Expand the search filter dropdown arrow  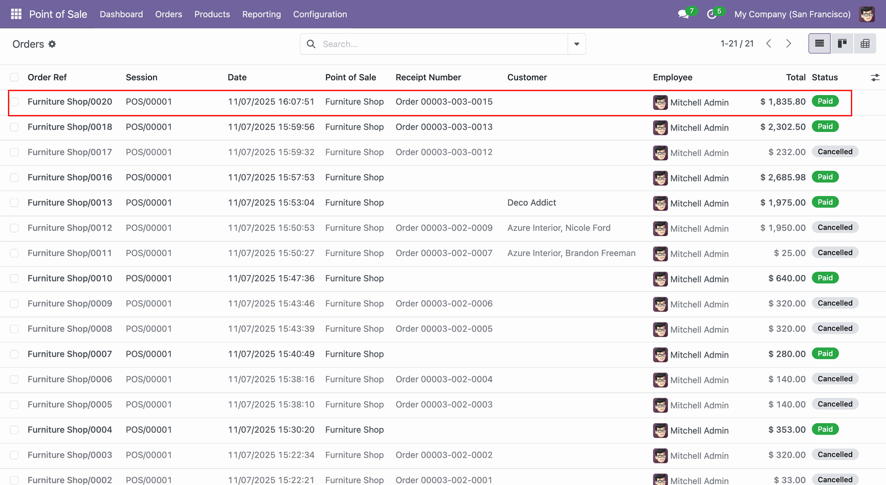[x=576, y=44]
